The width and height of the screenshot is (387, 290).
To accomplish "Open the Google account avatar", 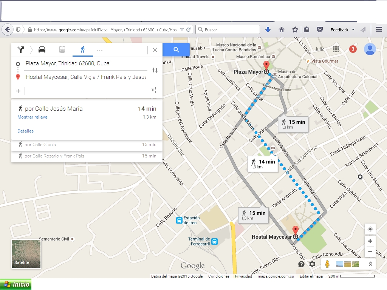I will tap(370, 49).
